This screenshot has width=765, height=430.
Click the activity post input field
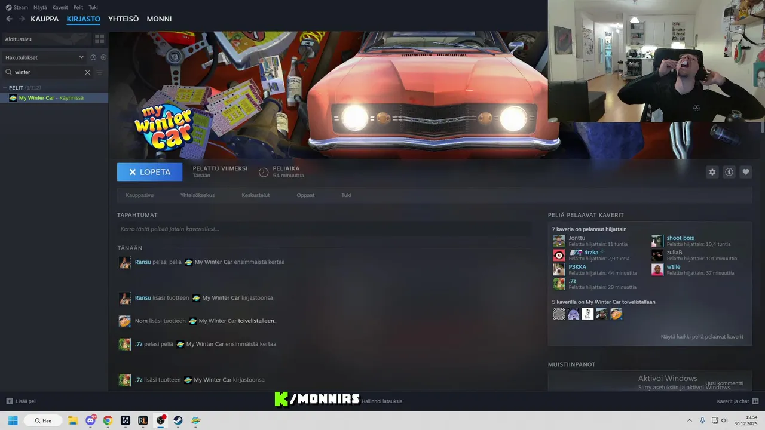click(324, 229)
